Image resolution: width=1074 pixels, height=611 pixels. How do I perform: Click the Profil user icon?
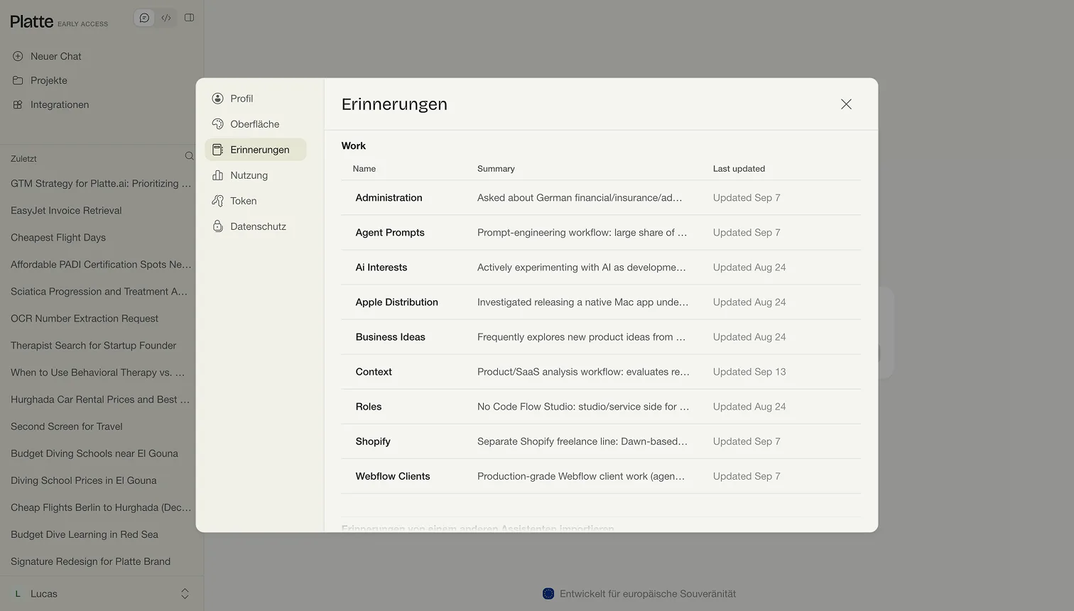[x=217, y=99]
